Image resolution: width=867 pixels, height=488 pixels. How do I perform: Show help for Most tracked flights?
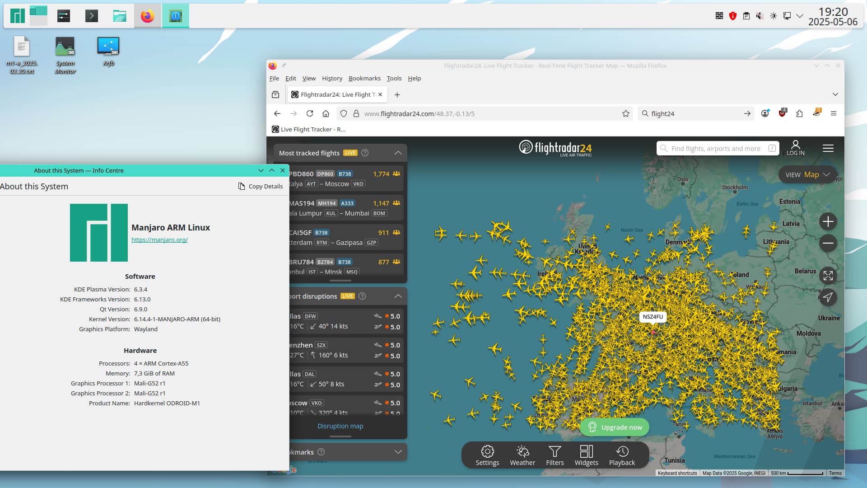click(365, 153)
